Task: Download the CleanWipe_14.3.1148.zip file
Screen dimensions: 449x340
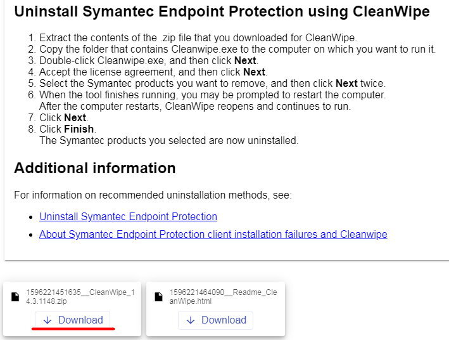Action: (x=73, y=320)
